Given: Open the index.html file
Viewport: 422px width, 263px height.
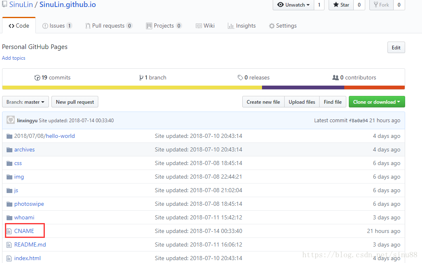Looking at the screenshot, I should tap(28, 258).
